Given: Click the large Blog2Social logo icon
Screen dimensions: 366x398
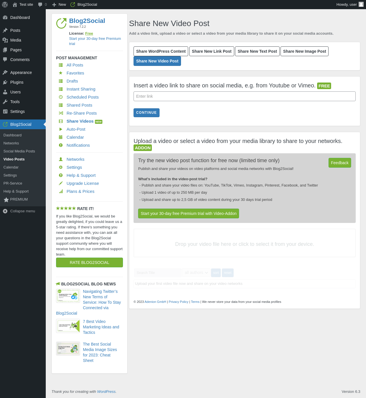Looking at the screenshot, I should pyautogui.click(x=61, y=23).
